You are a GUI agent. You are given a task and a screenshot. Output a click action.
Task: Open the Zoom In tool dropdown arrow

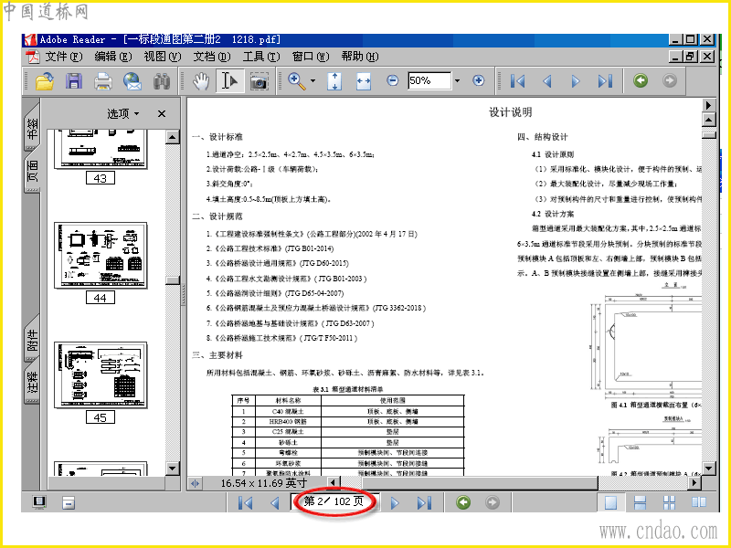pyautogui.click(x=313, y=80)
